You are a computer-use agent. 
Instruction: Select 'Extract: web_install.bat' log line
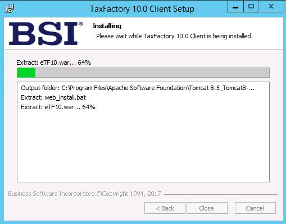pyautogui.click(x=53, y=97)
